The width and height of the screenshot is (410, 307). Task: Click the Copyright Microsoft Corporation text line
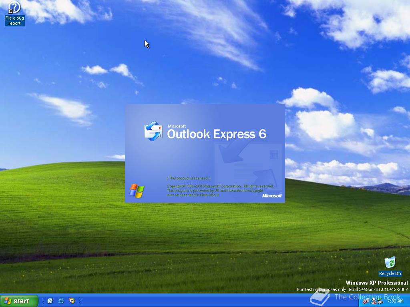[x=220, y=186]
